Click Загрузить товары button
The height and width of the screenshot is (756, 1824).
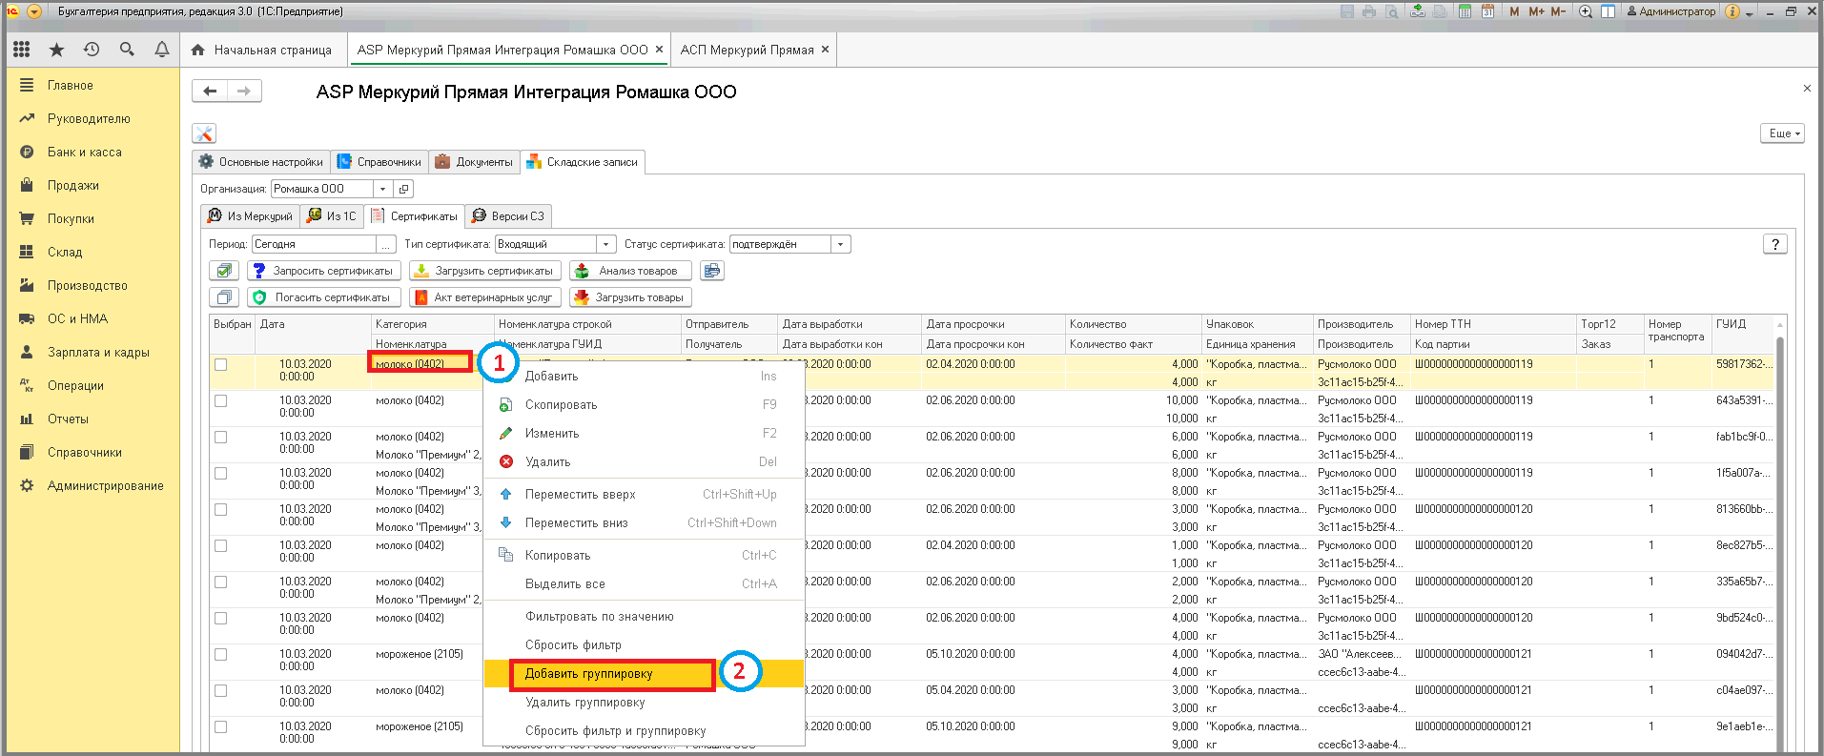[x=630, y=297]
